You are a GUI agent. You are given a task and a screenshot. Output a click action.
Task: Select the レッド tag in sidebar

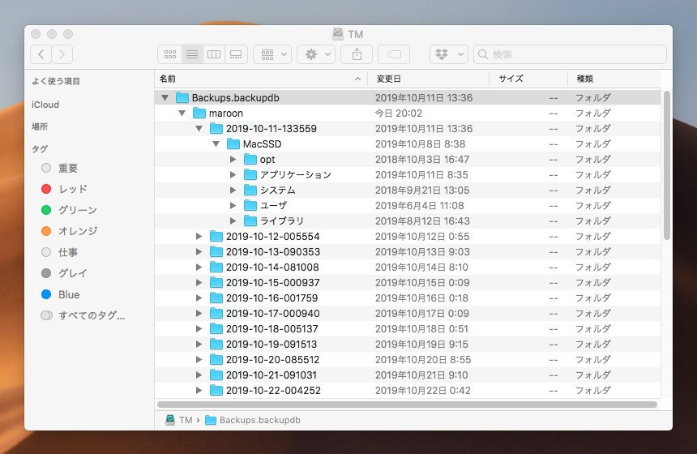tap(72, 189)
